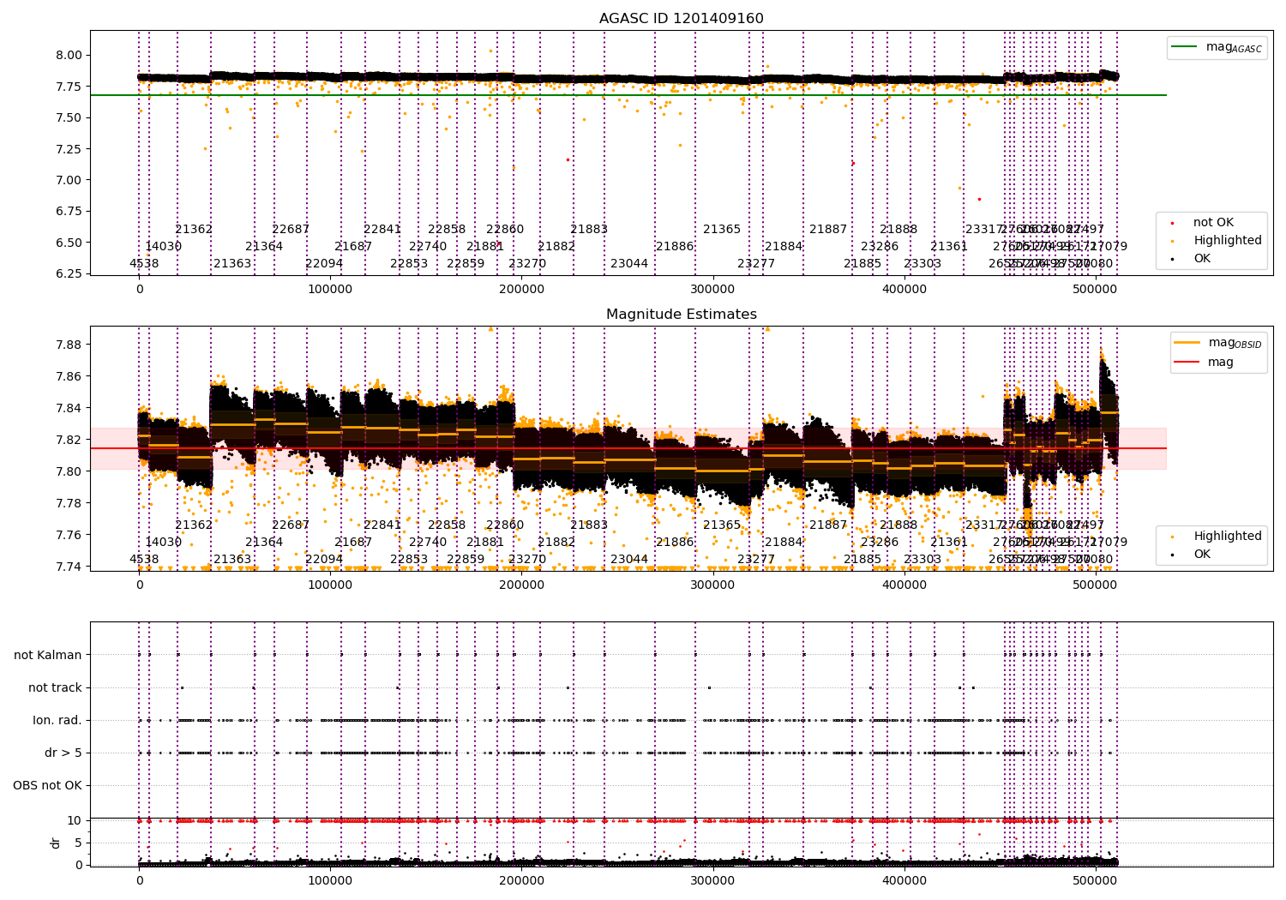Click obsid label 22687 in top plot
The height and width of the screenshot is (900, 1286).
tap(291, 230)
